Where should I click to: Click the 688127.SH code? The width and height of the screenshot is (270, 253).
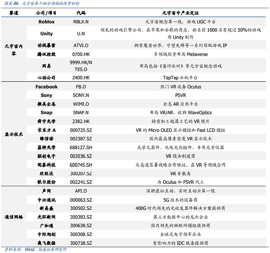pyautogui.click(x=81, y=147)
